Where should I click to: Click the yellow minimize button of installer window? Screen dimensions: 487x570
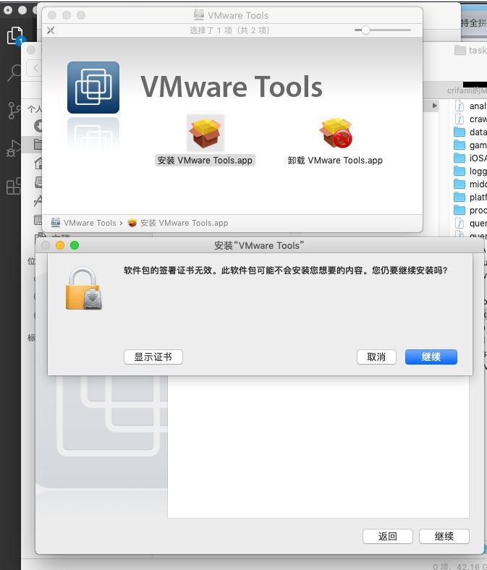click(60, 245)
